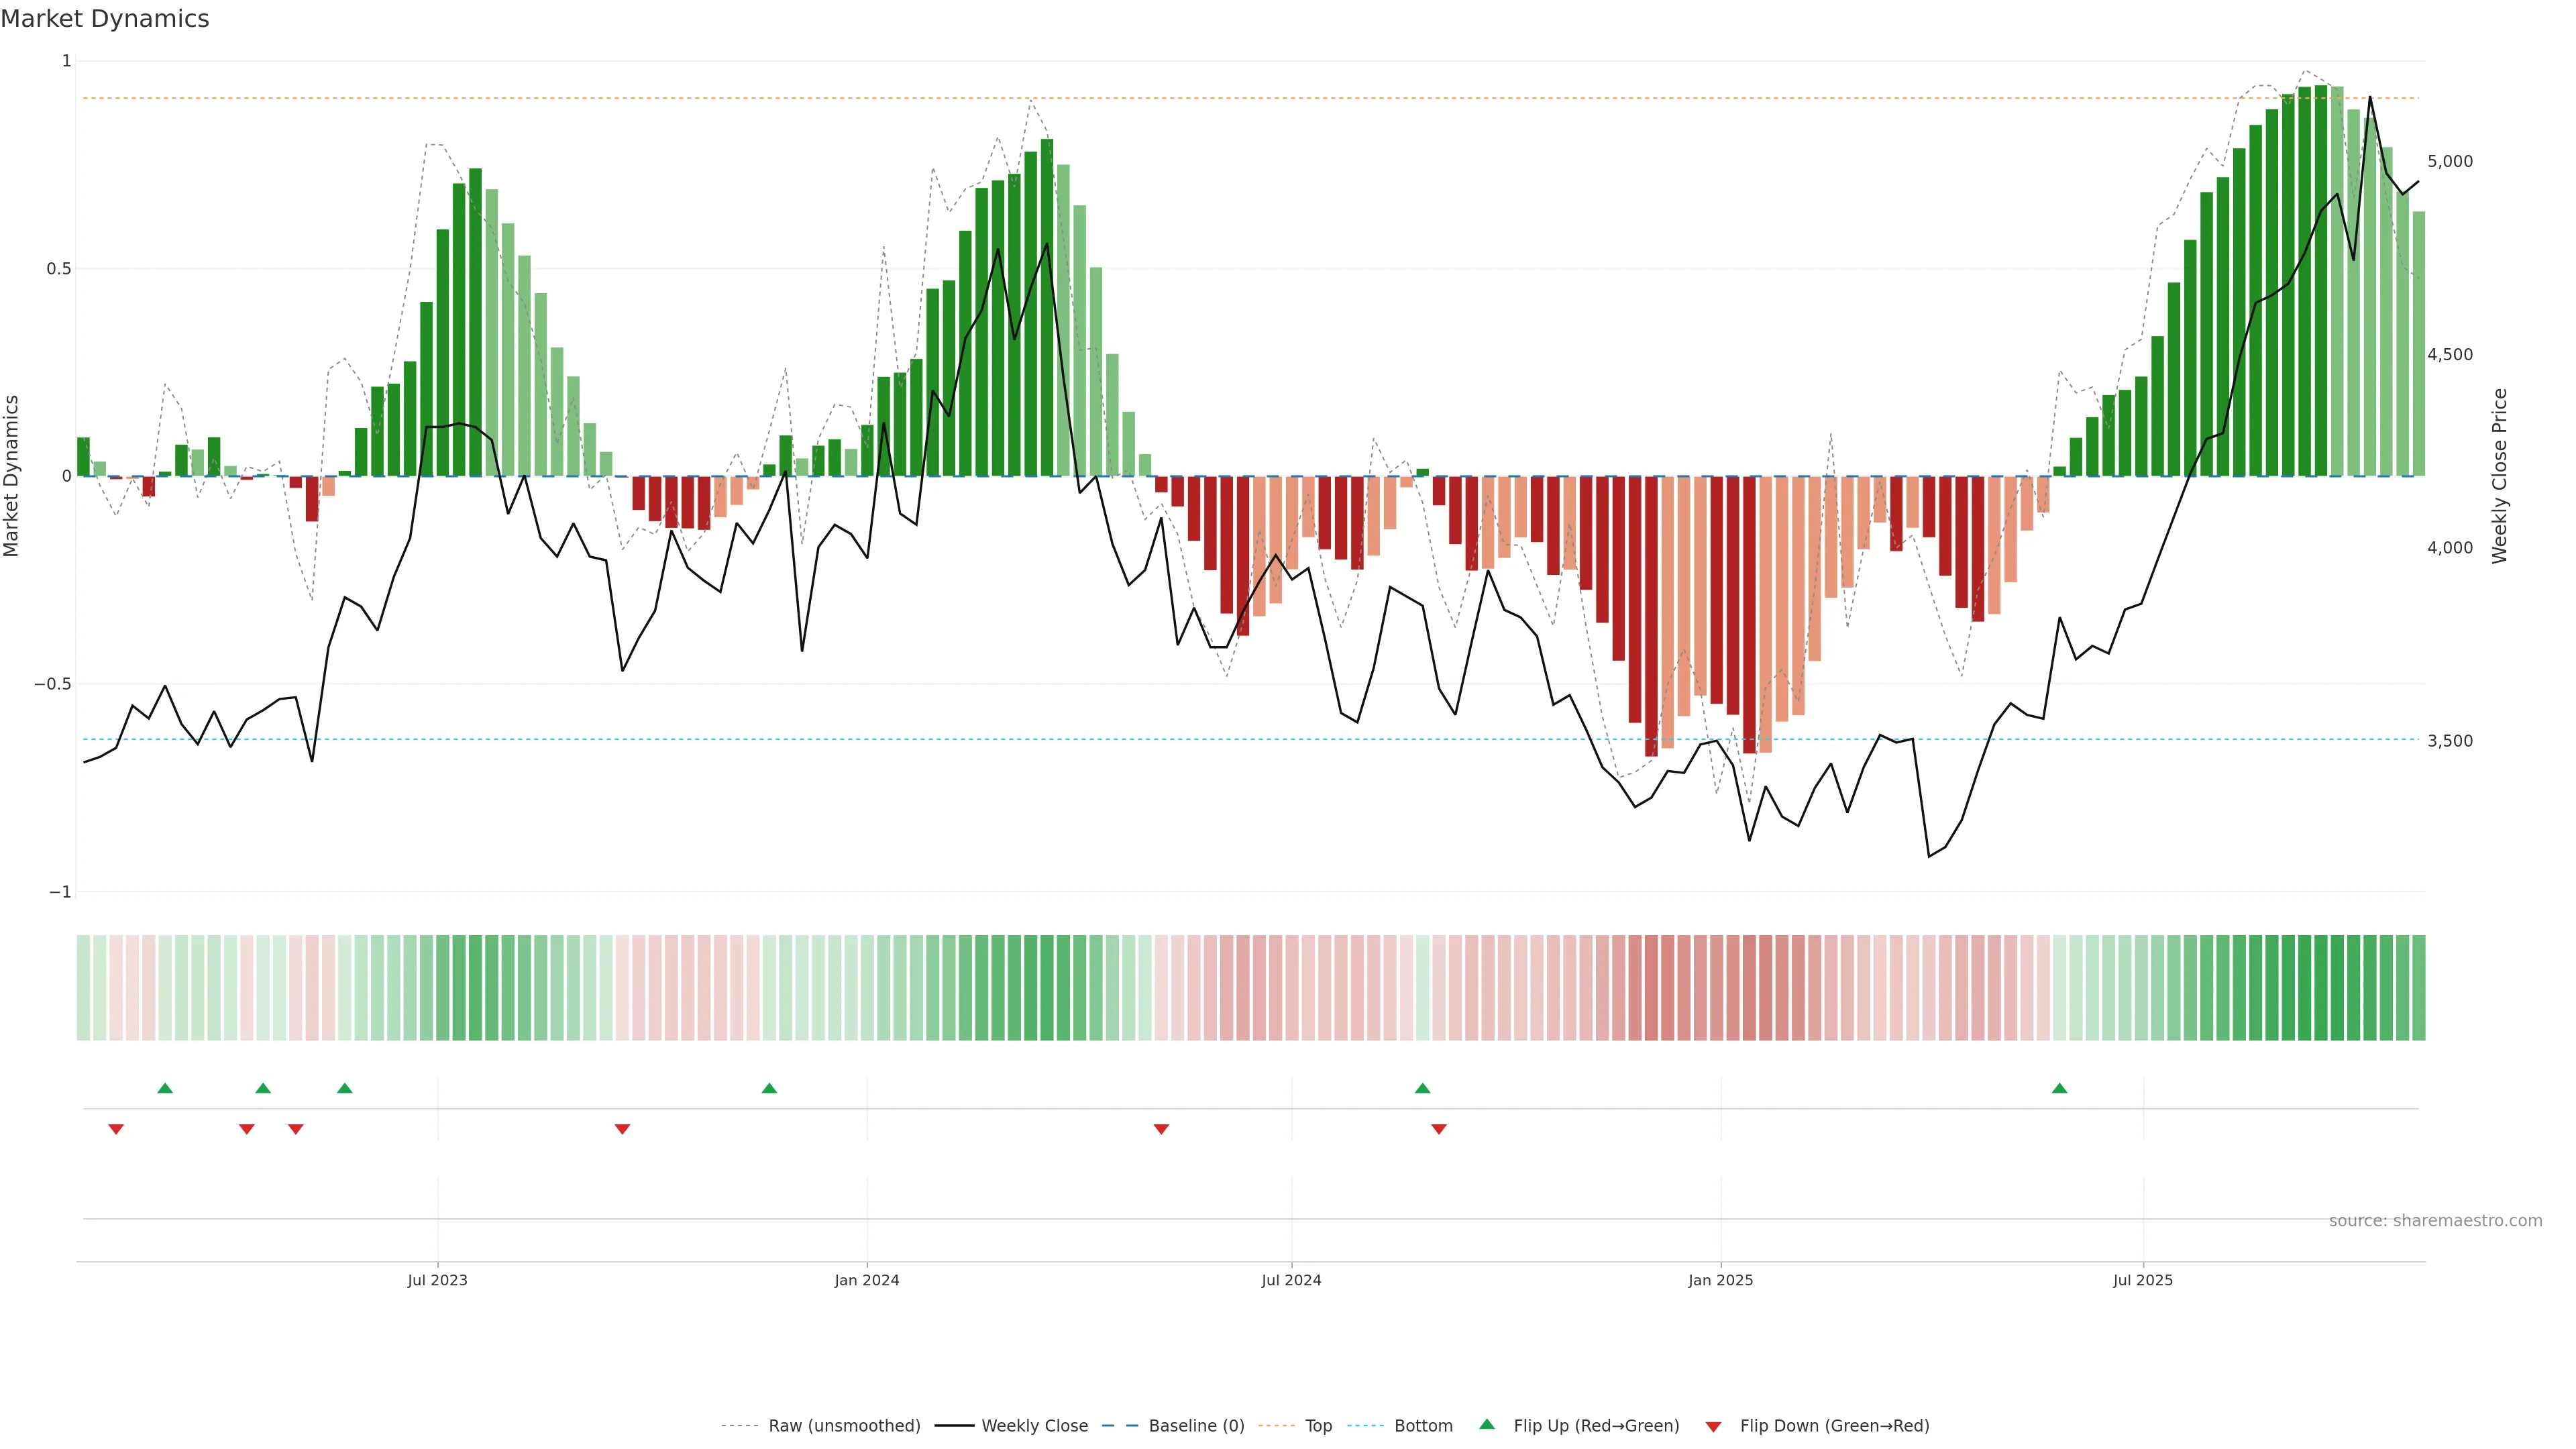The image size is (2576, 1449).
Task: Click the Flip Up marker before Jan 2024
Action: coord(769,1088)
